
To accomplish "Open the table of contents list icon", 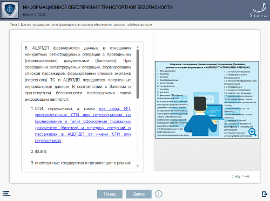I will click(6, 194).
